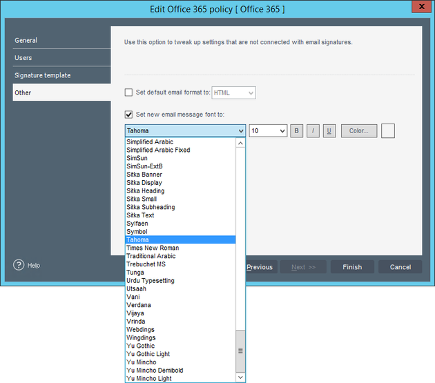Choose Simplified Arabic font
The width and height of the screenshot is (435, 383).
[180, 141]
